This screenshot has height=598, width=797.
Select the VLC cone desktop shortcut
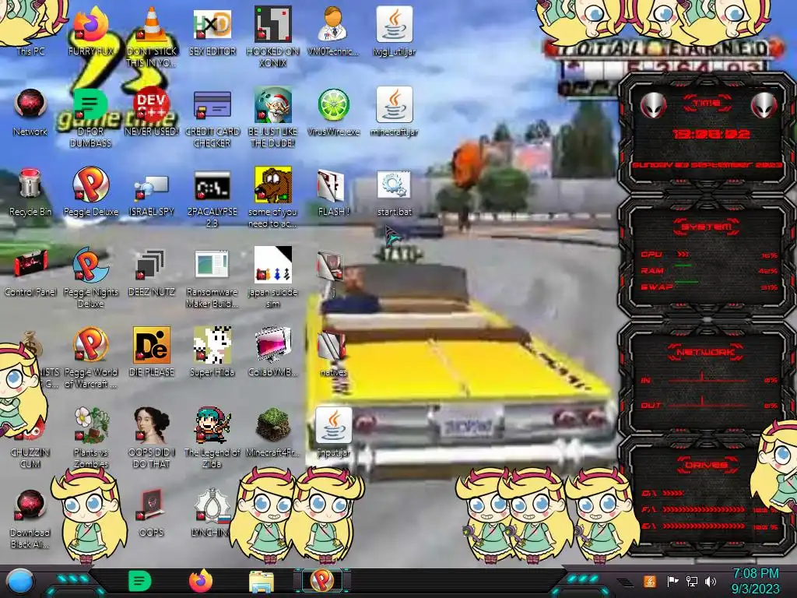click(151, 37)
